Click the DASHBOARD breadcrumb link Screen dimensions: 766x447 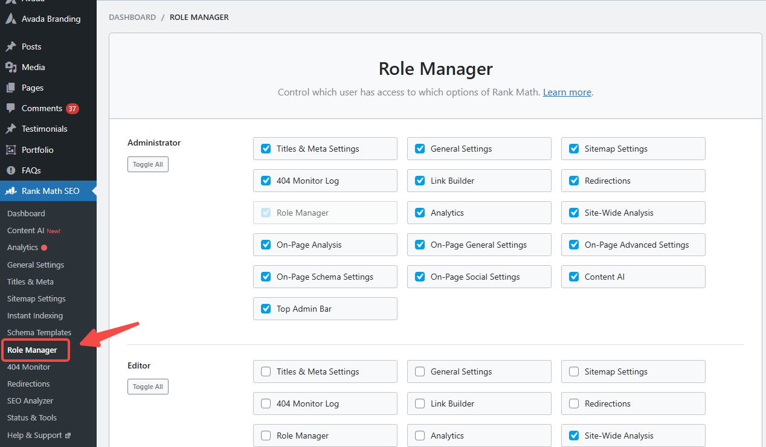(132, 17)
